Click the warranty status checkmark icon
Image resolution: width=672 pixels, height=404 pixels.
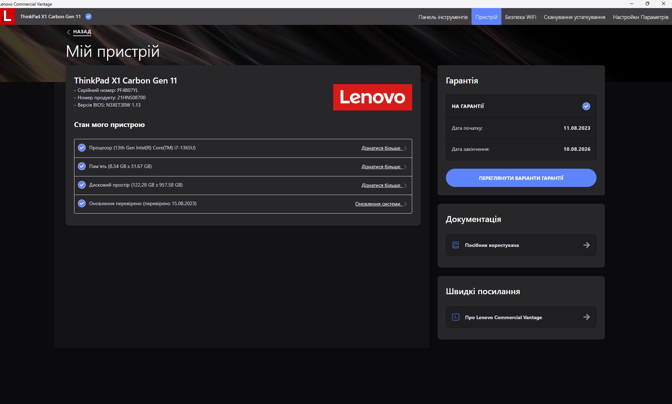click(586, 106)
